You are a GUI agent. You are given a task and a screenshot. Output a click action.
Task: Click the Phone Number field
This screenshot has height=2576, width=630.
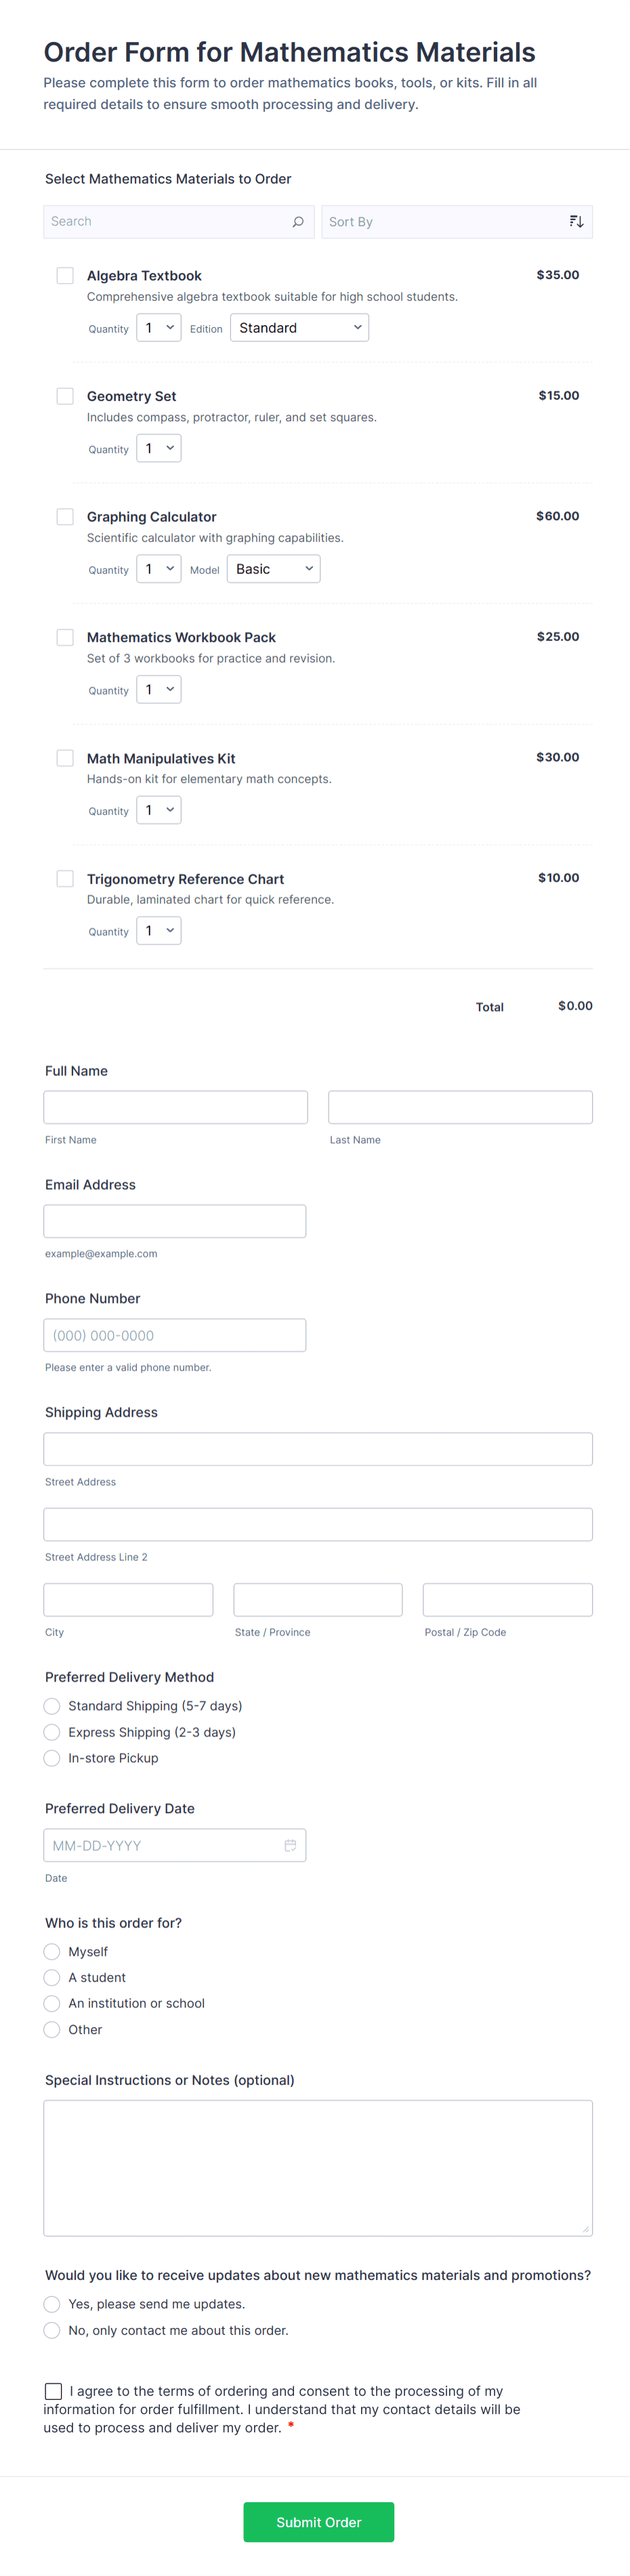point(175,1334)
